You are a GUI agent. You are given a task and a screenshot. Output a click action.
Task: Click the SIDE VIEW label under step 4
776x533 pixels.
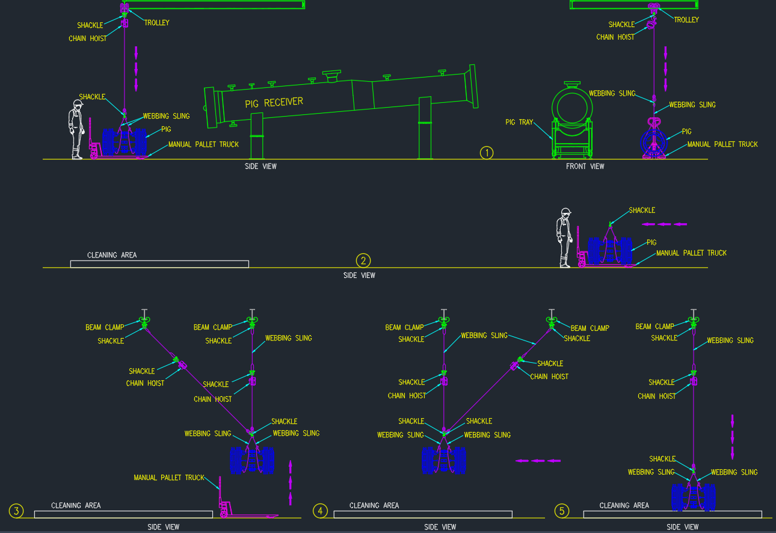click(x=440, y=526)
